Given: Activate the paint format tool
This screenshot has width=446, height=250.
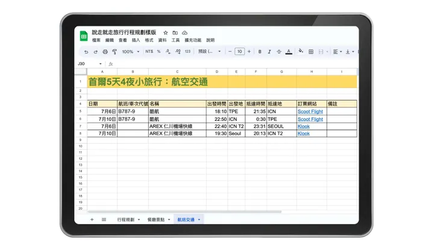Looking at the screenshot, I should click(x=115, y=52).
